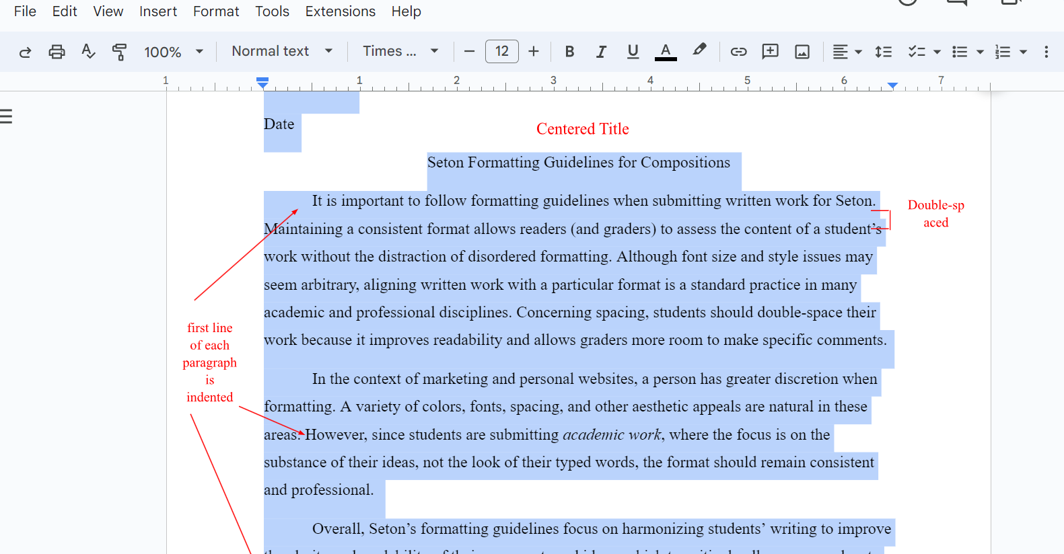Open the View menu

point(108,11)
